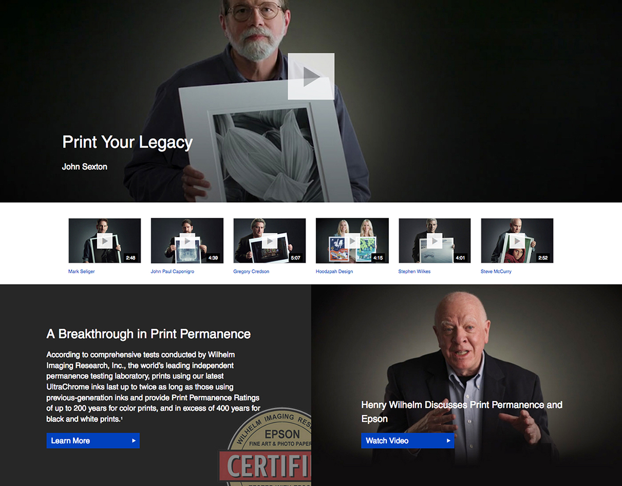Image resolution: width=622 pixels, height=486 pixels.
Task: Play the Stephen Wilkes video thumbnail
Action: click(435, 240)
